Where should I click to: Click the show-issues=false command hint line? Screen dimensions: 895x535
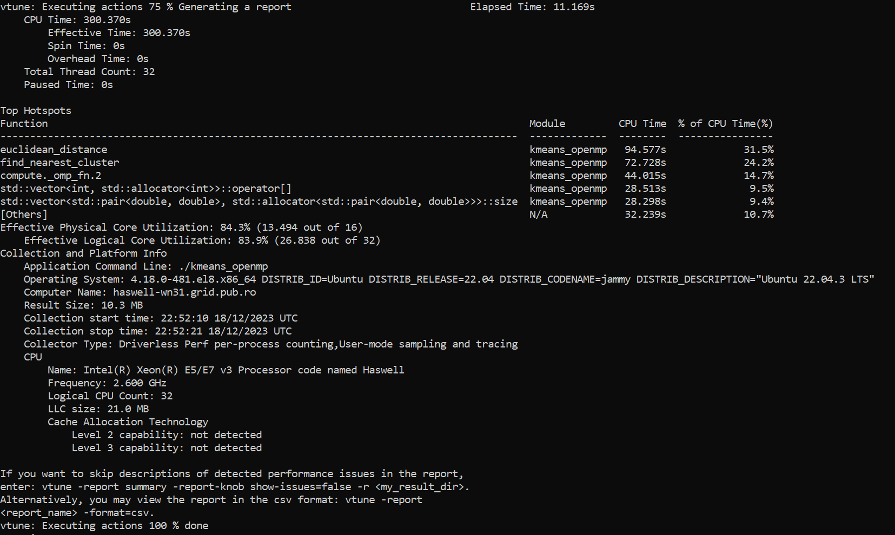point(235,487)
